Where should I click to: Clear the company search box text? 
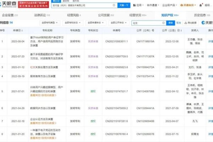(x=114, y=5)
